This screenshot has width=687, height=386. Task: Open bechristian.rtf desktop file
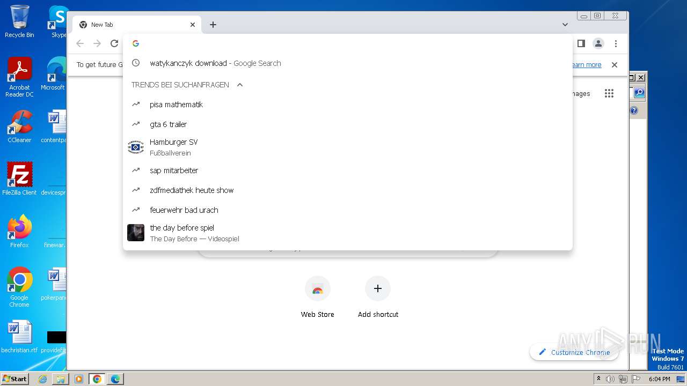pos(19,337)
